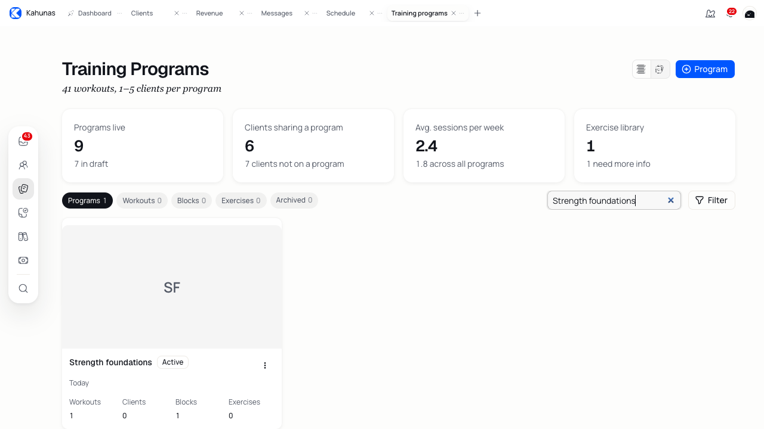The width and height of the screenshot is (764, 429).
Task: Open more options for Messages tab
Action: (315, 13)
